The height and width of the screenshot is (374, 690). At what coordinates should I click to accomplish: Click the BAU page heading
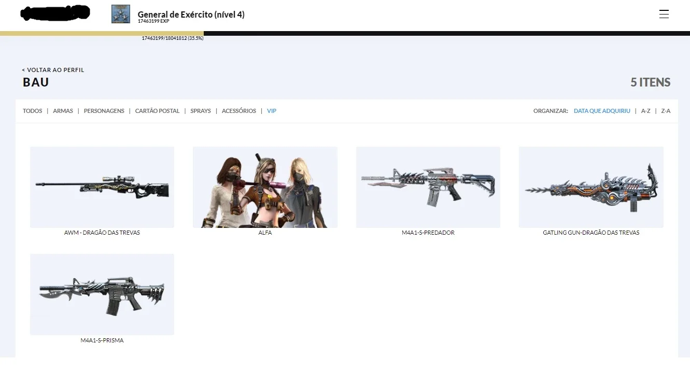tap(36, 82)
